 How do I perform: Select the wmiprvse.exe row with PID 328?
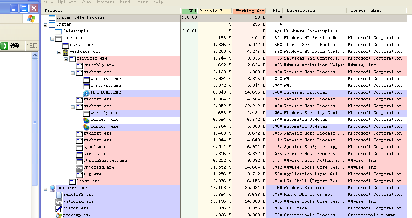click(x=224, y=79)
